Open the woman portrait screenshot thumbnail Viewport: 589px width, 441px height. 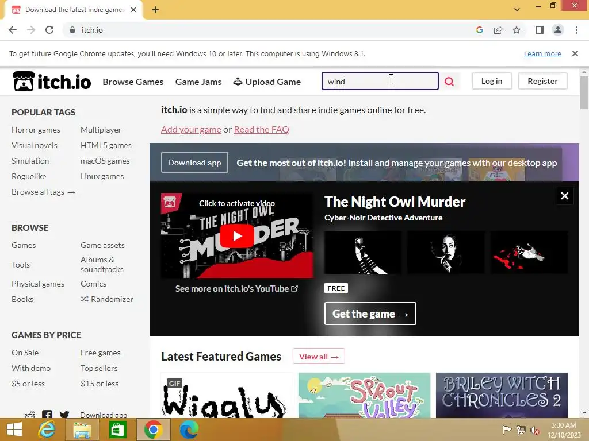(446, 253)
